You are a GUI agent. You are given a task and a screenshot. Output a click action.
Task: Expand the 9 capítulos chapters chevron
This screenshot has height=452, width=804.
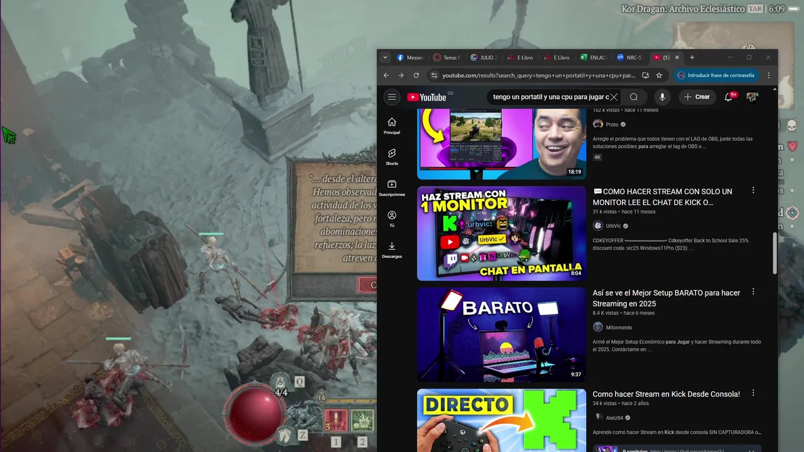(x=751, y=451)
